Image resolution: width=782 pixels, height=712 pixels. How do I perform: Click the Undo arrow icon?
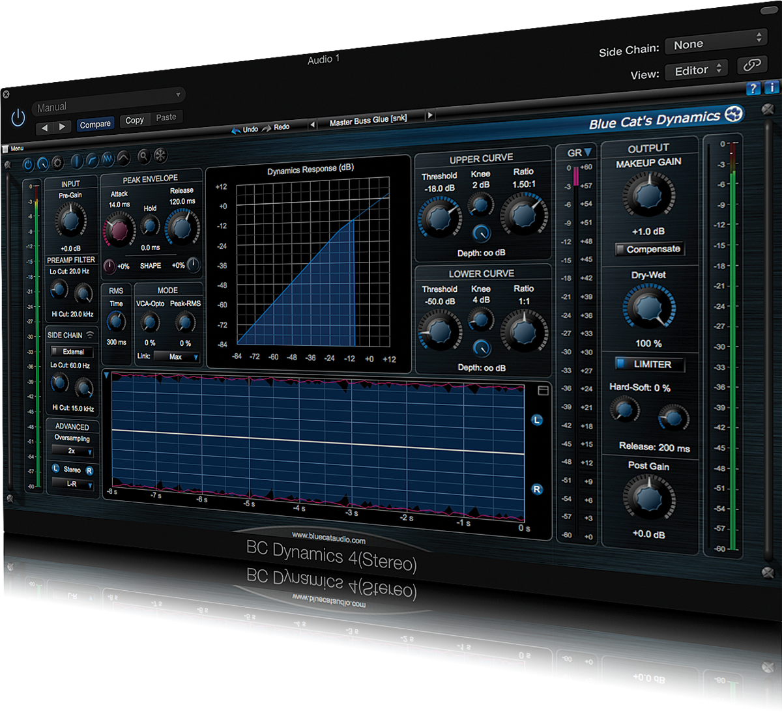coord(237,130)
